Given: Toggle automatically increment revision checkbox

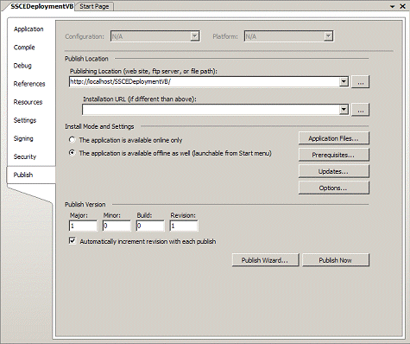Looking at the screenshot, I should tap(73, 240).
